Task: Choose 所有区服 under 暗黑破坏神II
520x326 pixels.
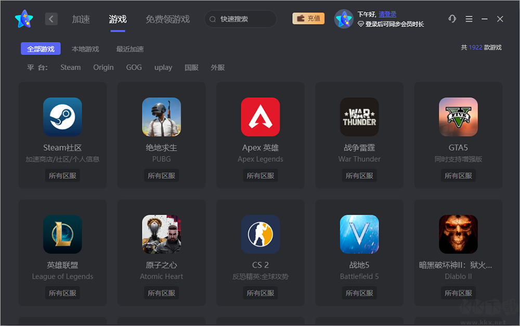Action: coord(458,293)
